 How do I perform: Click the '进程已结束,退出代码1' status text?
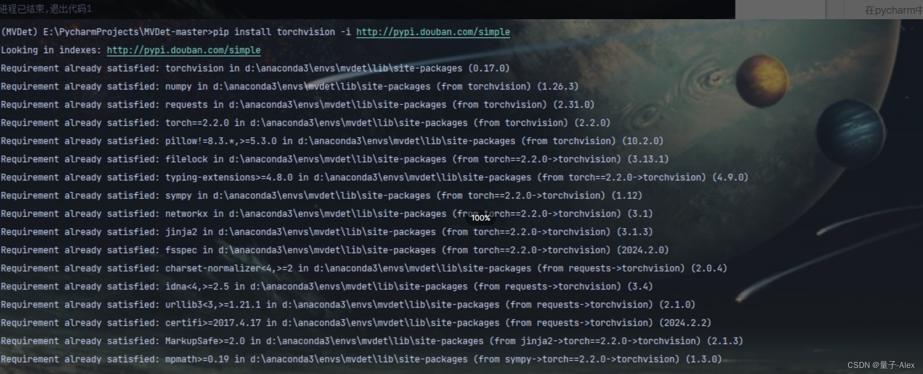46,9
